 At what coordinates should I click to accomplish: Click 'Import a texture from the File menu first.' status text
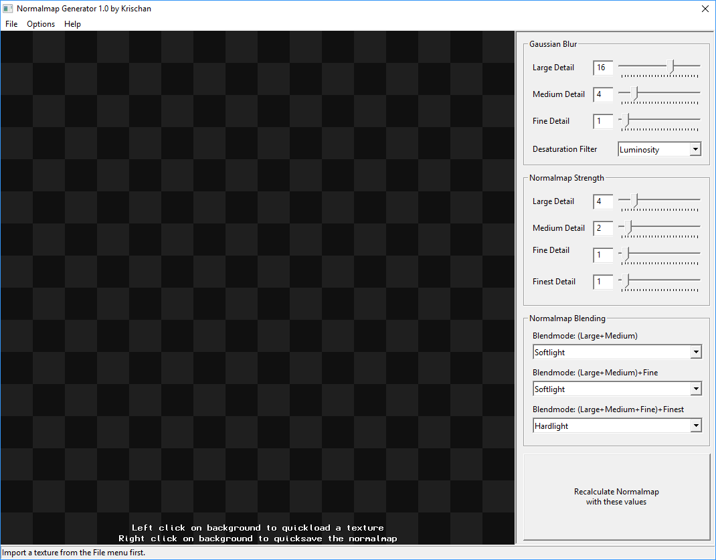74,553
